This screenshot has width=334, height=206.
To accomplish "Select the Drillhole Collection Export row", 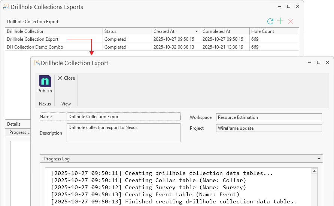I will [33, 39].
